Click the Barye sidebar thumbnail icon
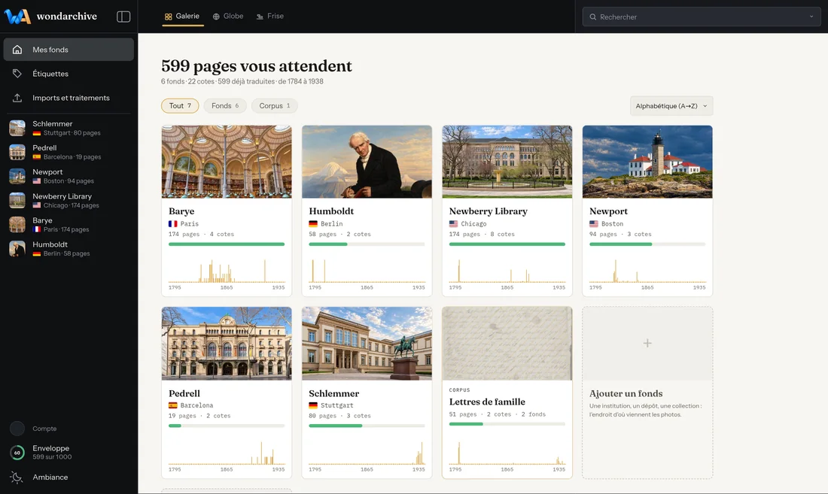The image size is (828, 494). click(17, 225)
